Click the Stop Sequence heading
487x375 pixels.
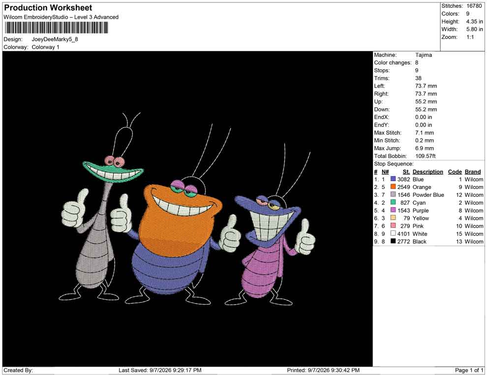(x=394, y=164)
